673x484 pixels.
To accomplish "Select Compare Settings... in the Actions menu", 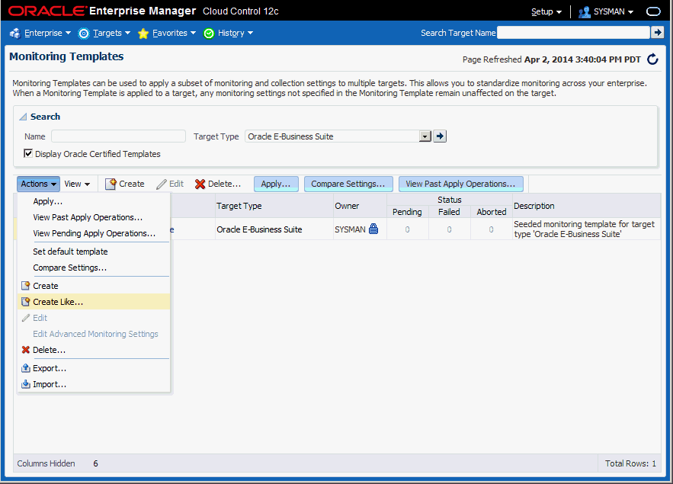I will (x=94, y=268).
